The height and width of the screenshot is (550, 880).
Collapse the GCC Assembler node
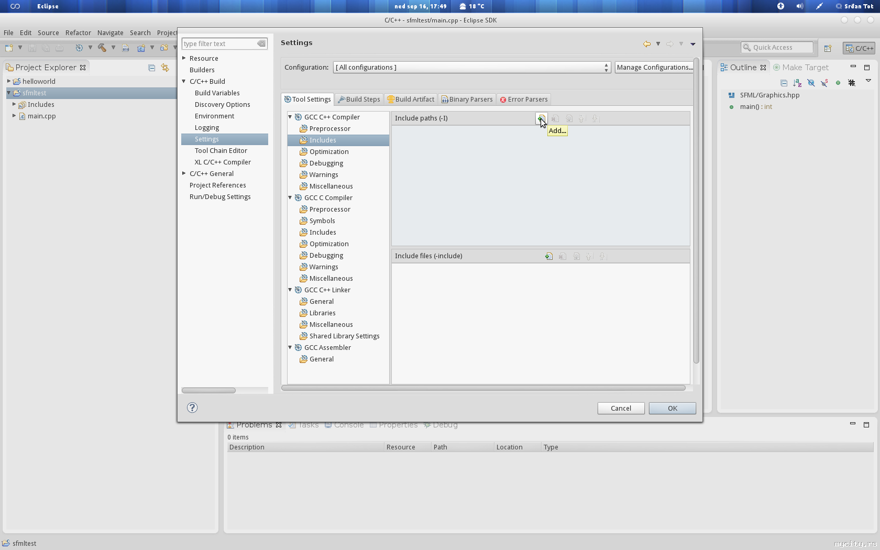click(x=290, y=347)
